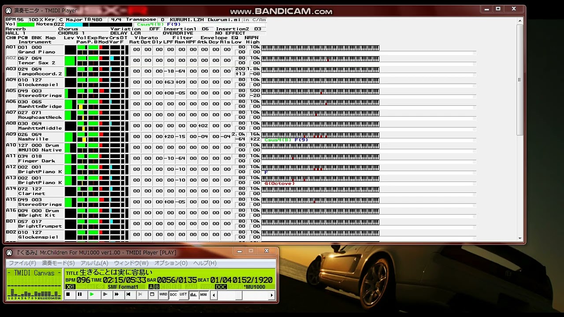The height and width of the screenshot is (317, 564).
Task: Open the ファイル(F) menu
Action: 22,263
